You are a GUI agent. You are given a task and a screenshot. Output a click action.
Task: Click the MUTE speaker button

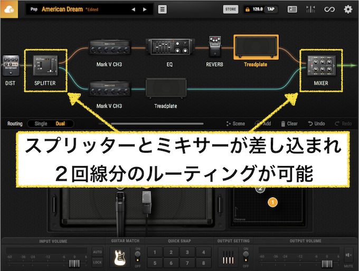348,255
